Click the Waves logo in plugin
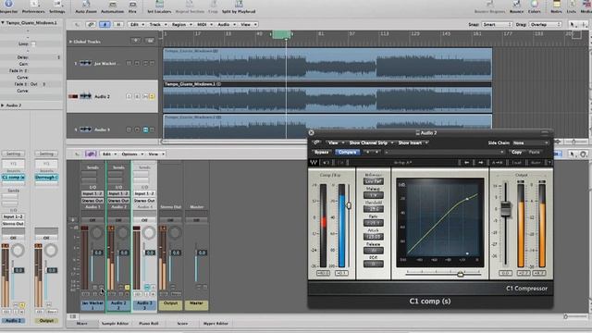The width and height of the screenshot is (592, 333). (x=314, y=163)
